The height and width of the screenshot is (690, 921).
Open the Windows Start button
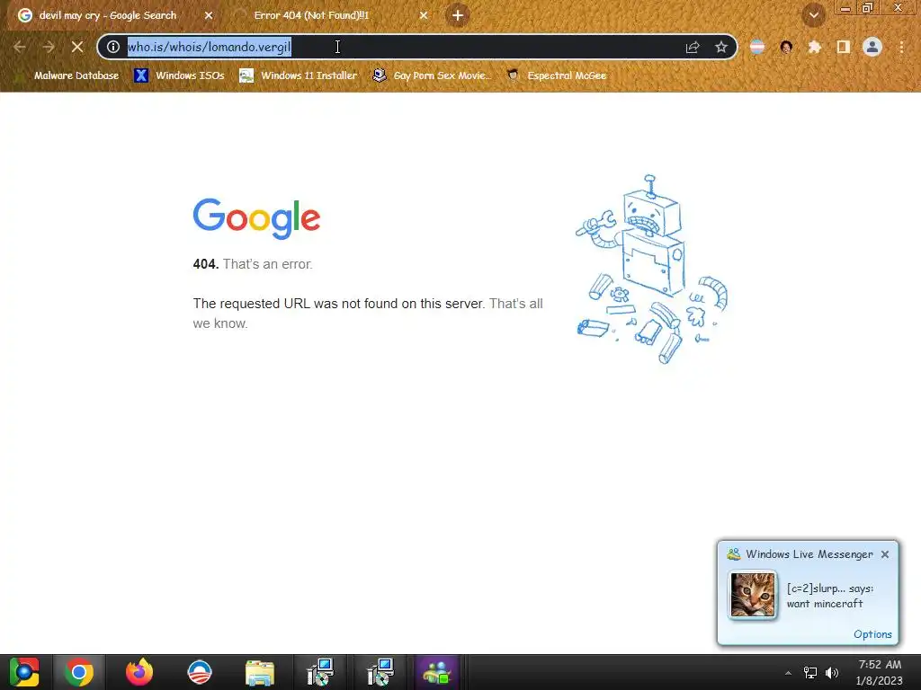pos(24,672)
